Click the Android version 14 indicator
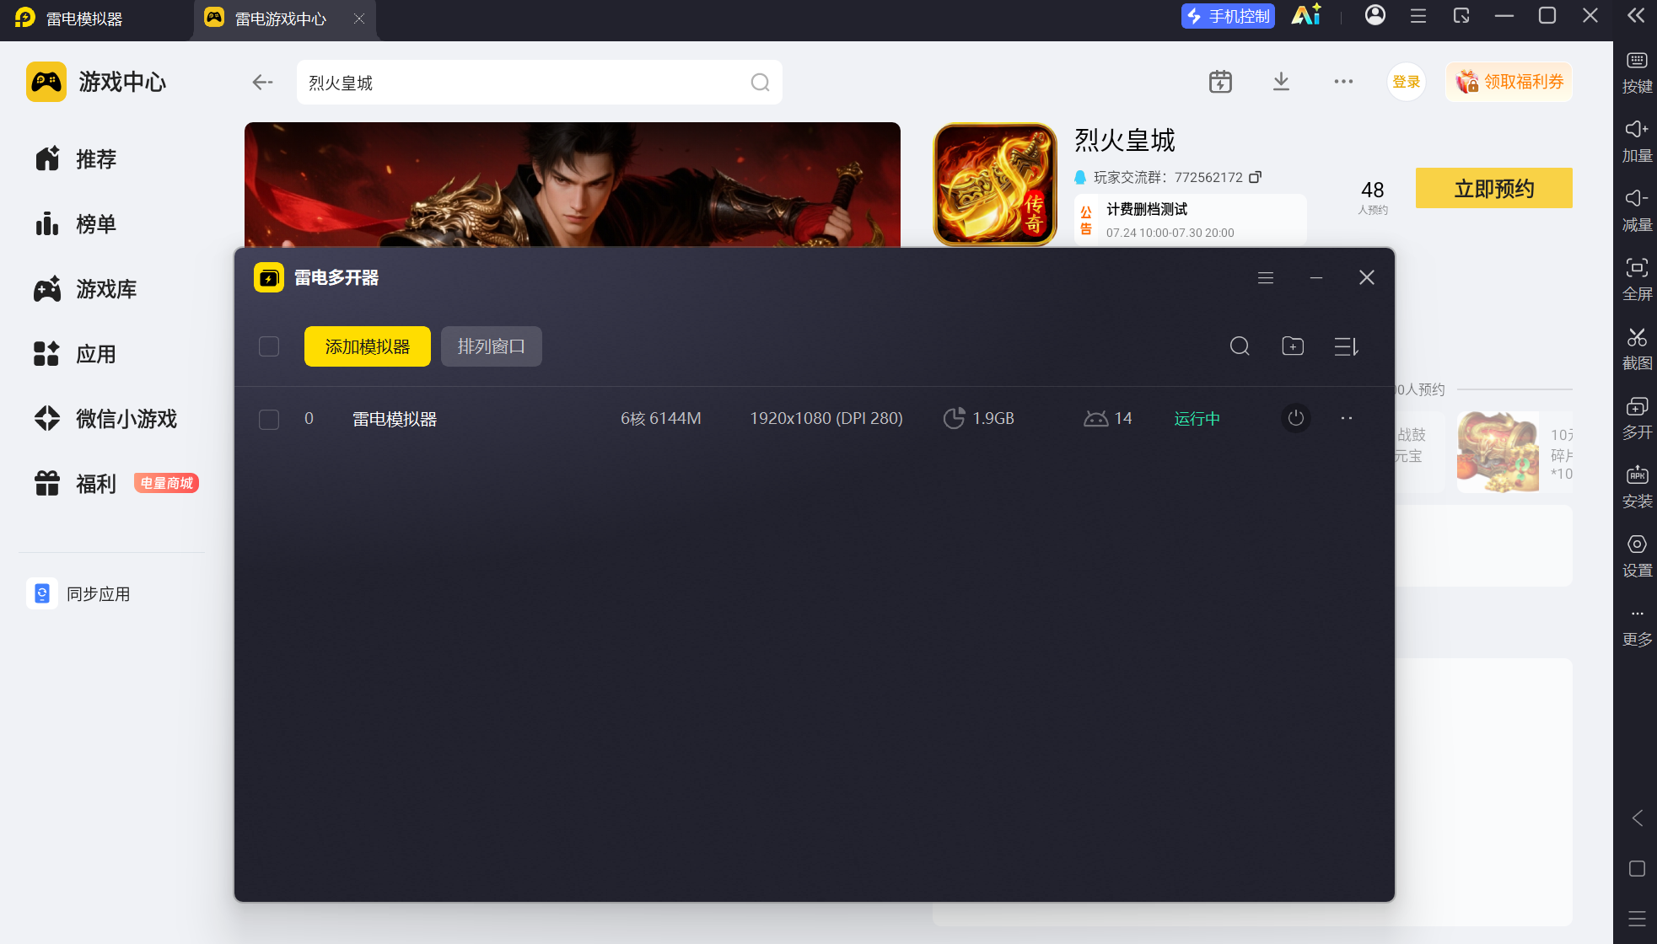Screen dimensions: 1657x944 coord(1107,418)
